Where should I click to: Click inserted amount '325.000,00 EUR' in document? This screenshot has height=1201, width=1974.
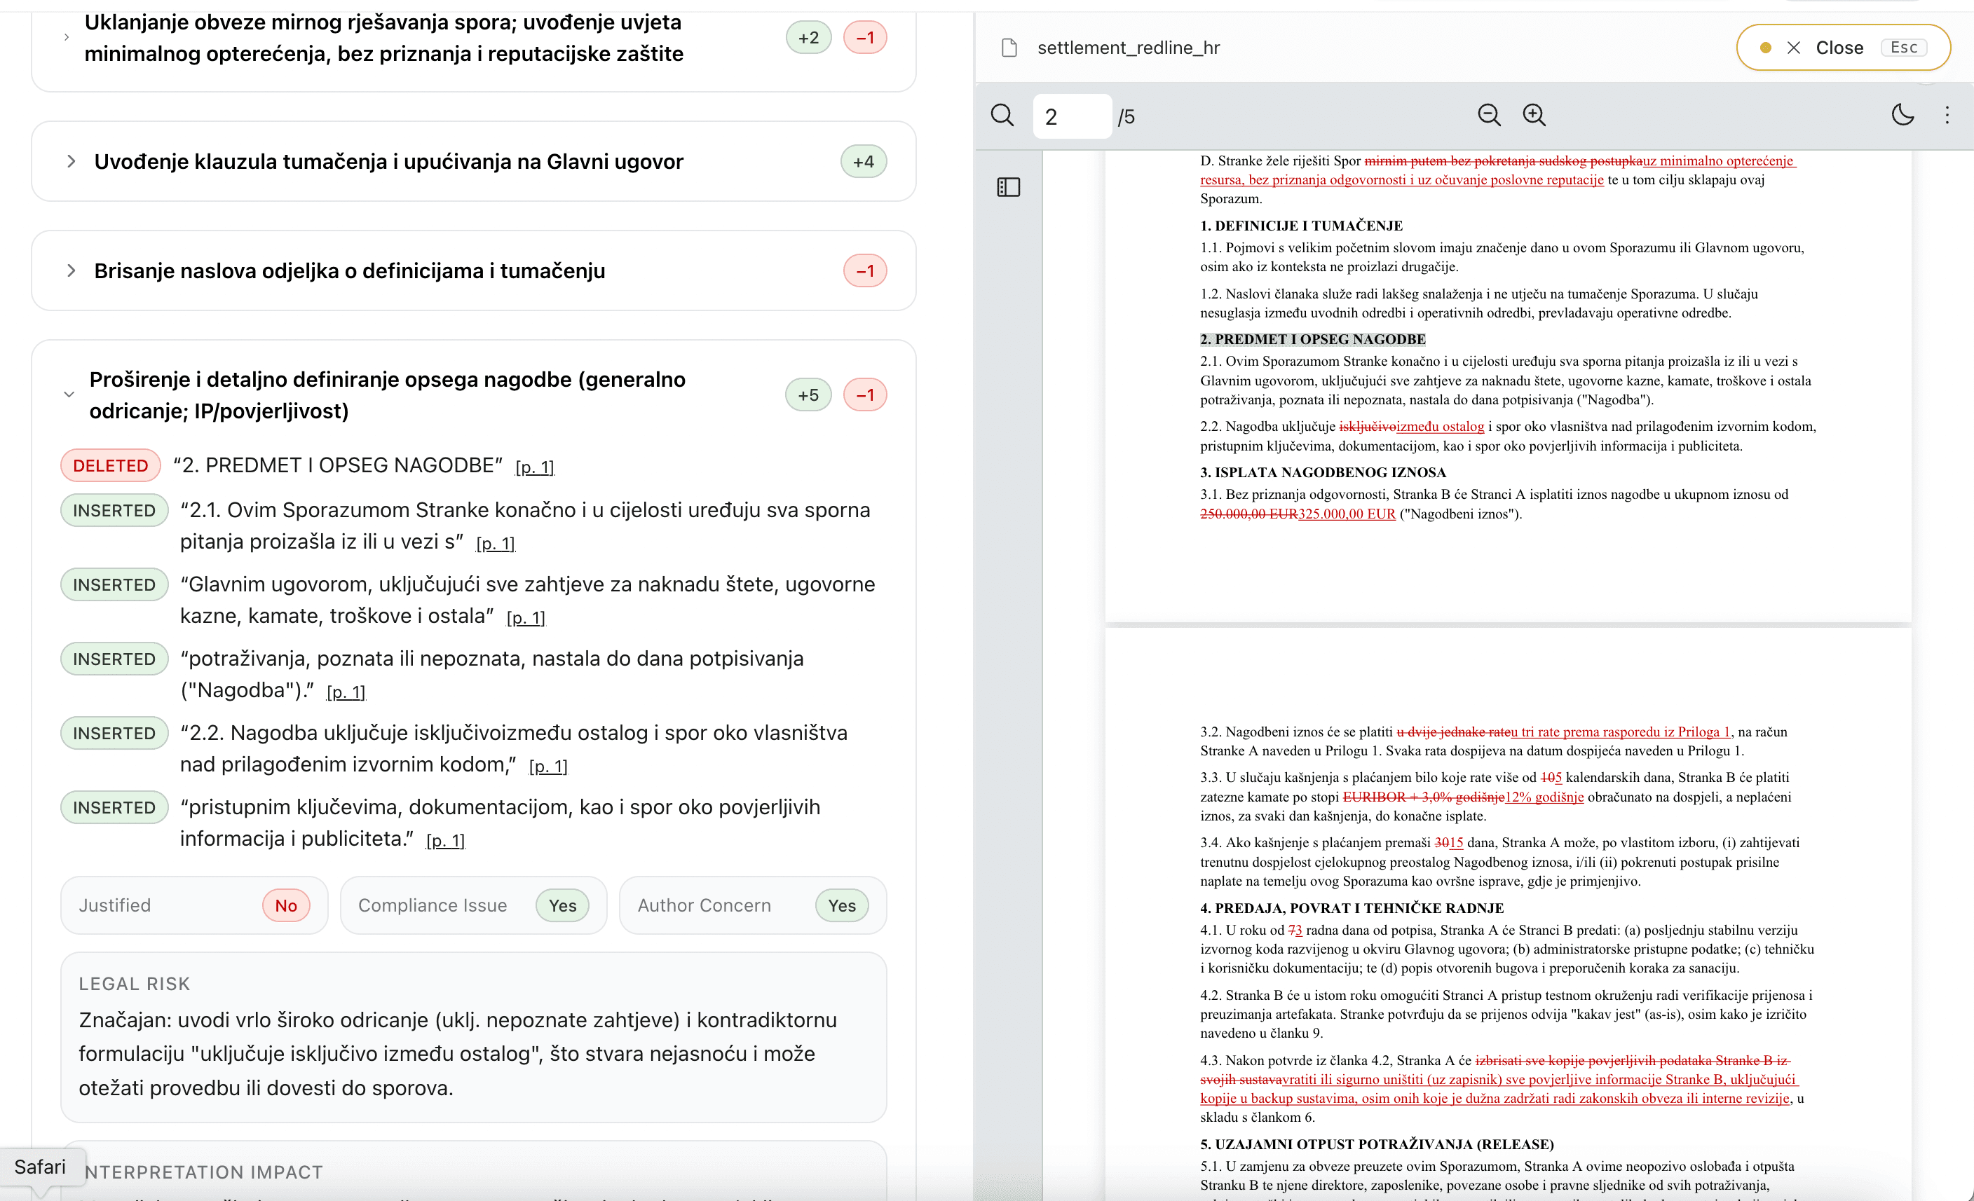click(x=1347, y=514)
